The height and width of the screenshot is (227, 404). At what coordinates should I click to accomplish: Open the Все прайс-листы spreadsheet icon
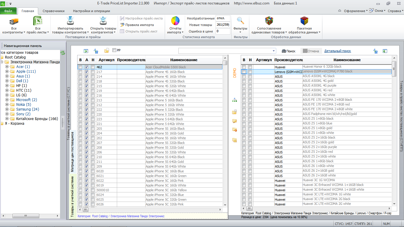[x=38, y=21]
